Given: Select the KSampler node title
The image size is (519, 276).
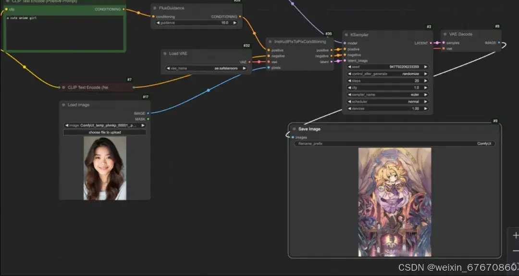Looking at the screenshot, I should 359,34.
